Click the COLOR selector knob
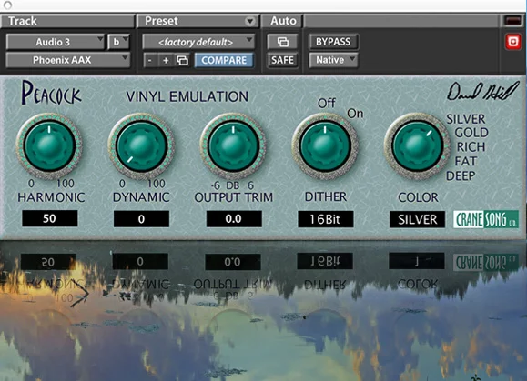This screenshot has width=527, height=381. coord(417,146)
